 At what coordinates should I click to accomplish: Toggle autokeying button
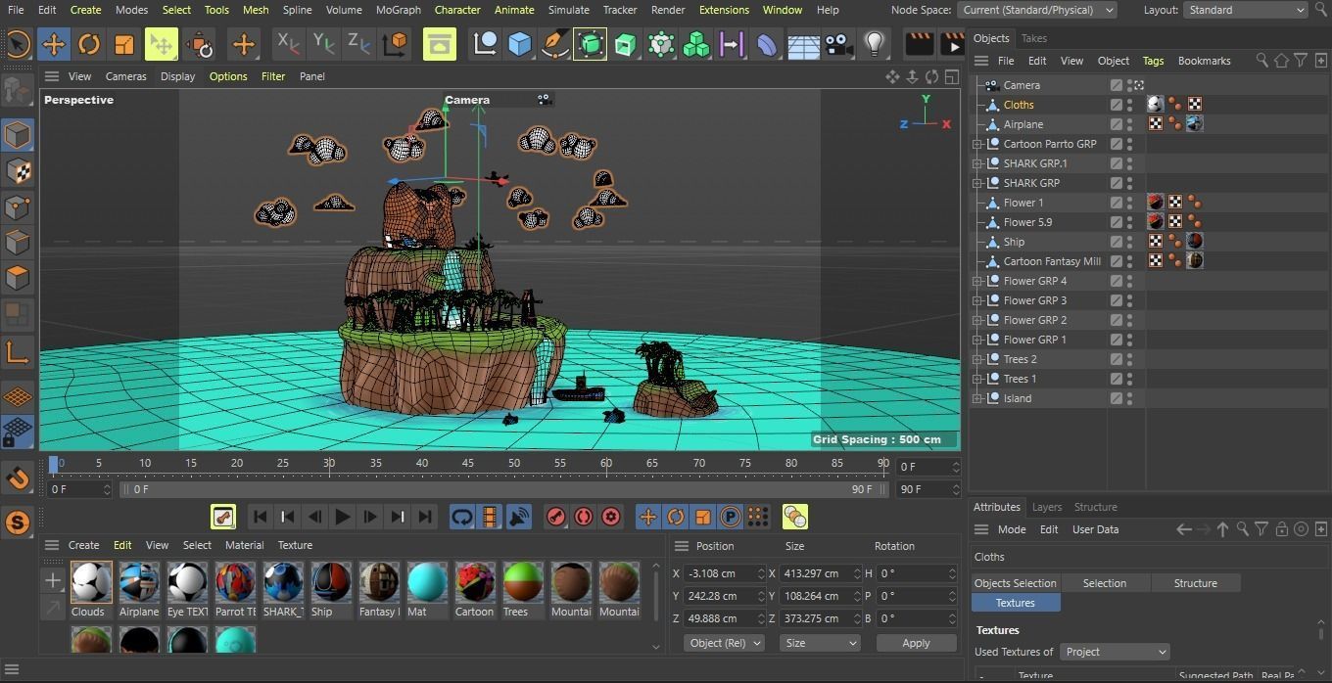(x=583, y=517)
